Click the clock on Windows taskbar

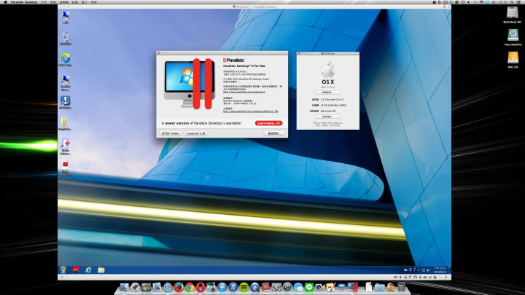coord(440,270)
